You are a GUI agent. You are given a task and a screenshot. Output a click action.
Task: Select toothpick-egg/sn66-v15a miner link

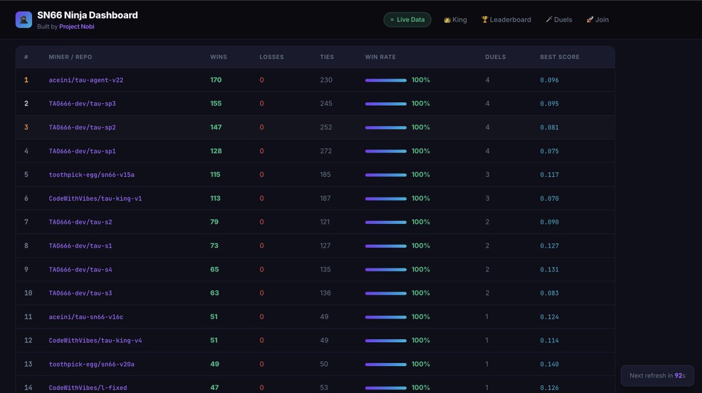[92, 175]
